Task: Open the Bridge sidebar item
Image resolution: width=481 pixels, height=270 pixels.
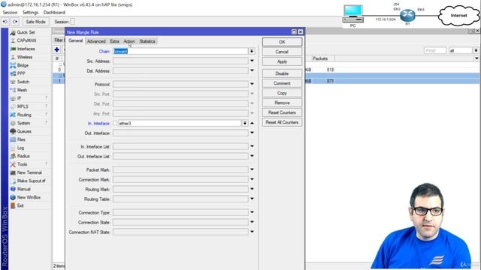Action: point(23,65)
